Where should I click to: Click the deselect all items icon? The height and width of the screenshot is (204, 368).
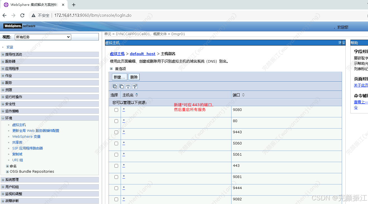[121, 86]
